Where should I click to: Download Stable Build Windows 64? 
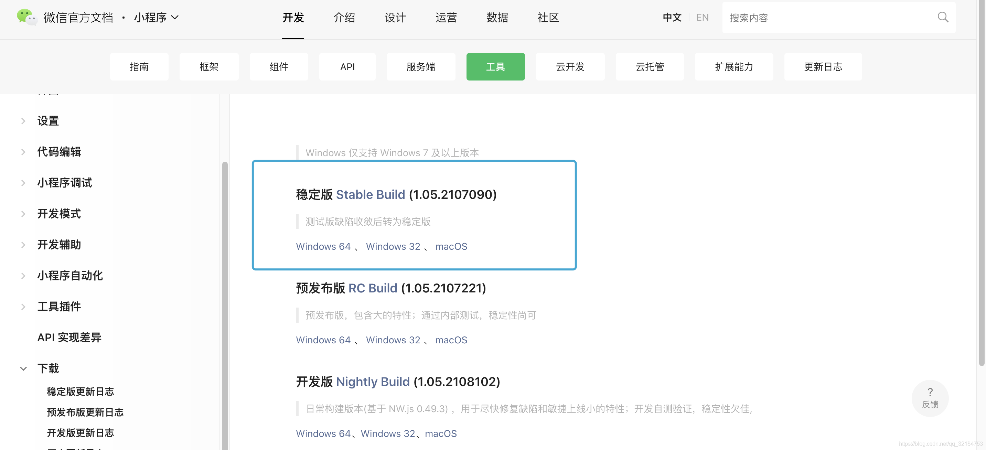coord(323,246)
